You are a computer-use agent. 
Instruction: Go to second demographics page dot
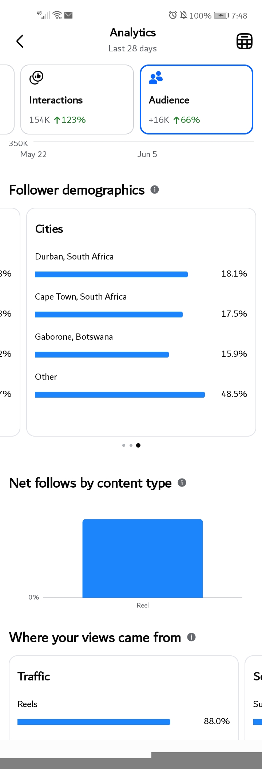(131, 445)
